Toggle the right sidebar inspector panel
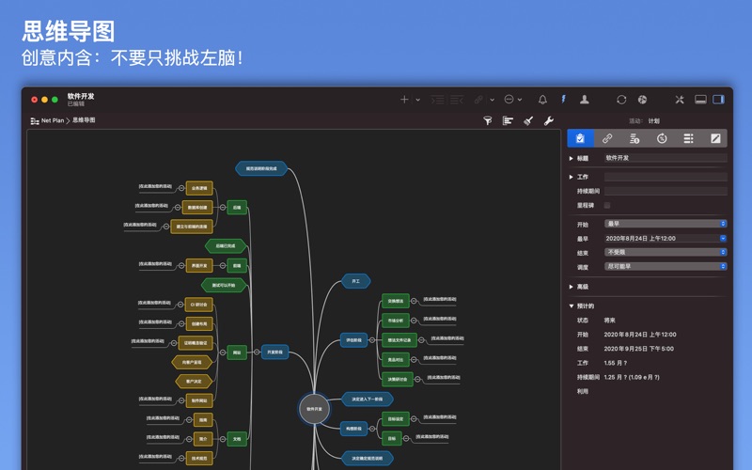The height and width of the screenshot is (470, 752). coord(719,100)
